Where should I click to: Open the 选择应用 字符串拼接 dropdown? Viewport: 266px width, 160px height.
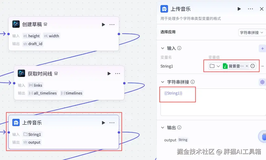tap(252, 33)
